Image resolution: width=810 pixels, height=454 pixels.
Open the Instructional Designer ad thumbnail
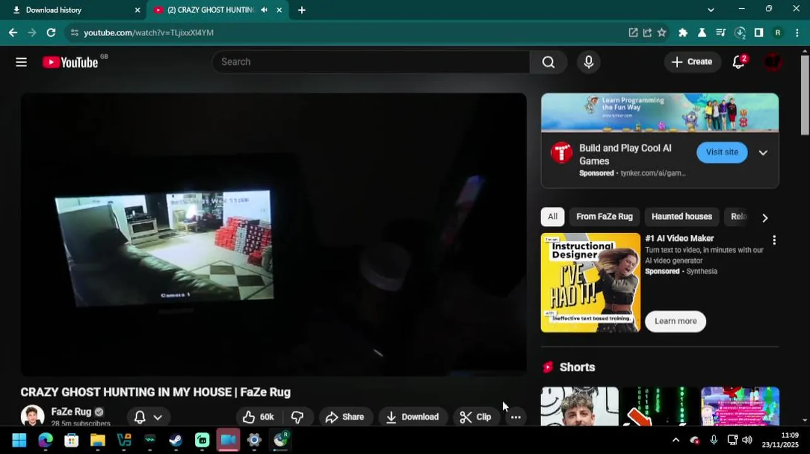pos(590,282)
